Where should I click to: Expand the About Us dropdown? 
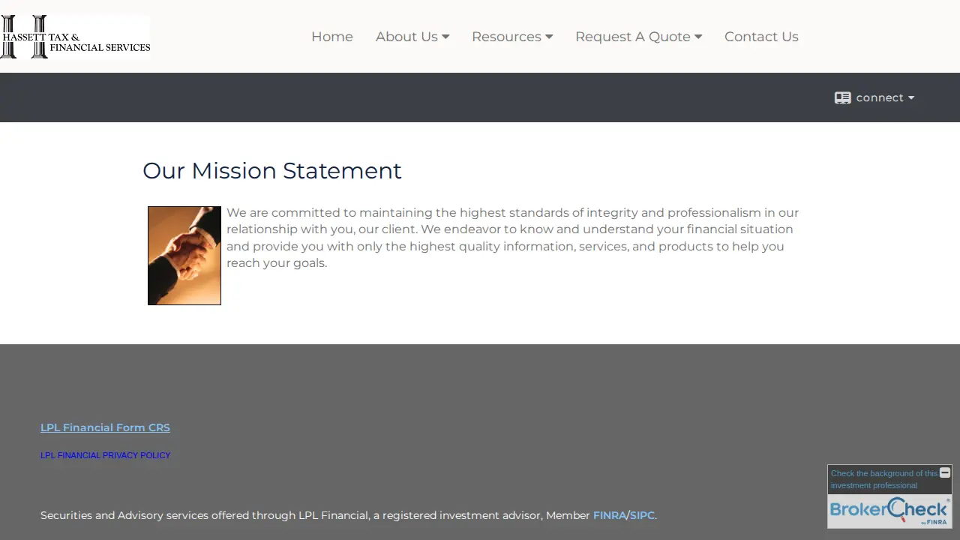(412, 37)
